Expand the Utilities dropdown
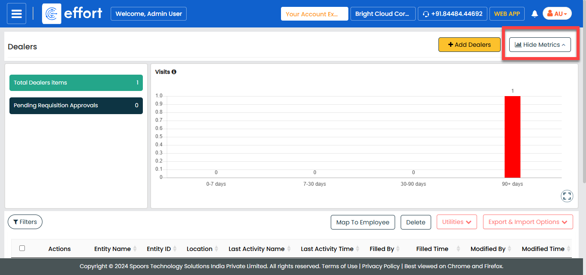The width and height of the screenshot is (586, 275). (456, 222)
